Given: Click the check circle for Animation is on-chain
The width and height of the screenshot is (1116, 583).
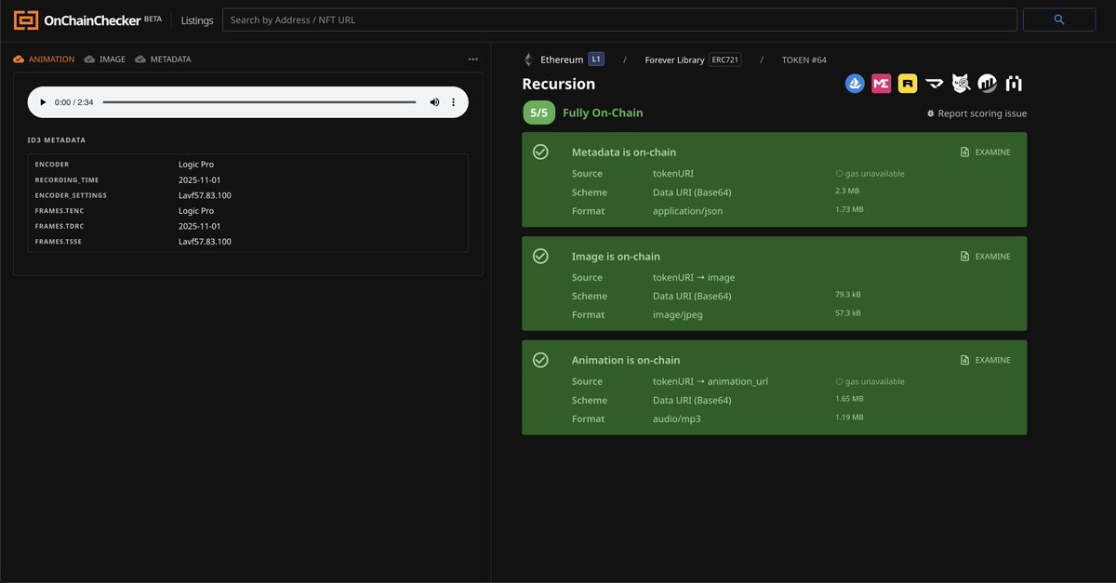Looking at the screenshot, I should [x=540, y=360].
